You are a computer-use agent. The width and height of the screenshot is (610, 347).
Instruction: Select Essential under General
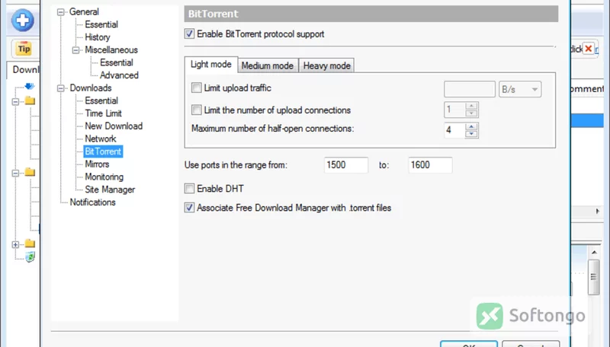[x=101, y=24]
